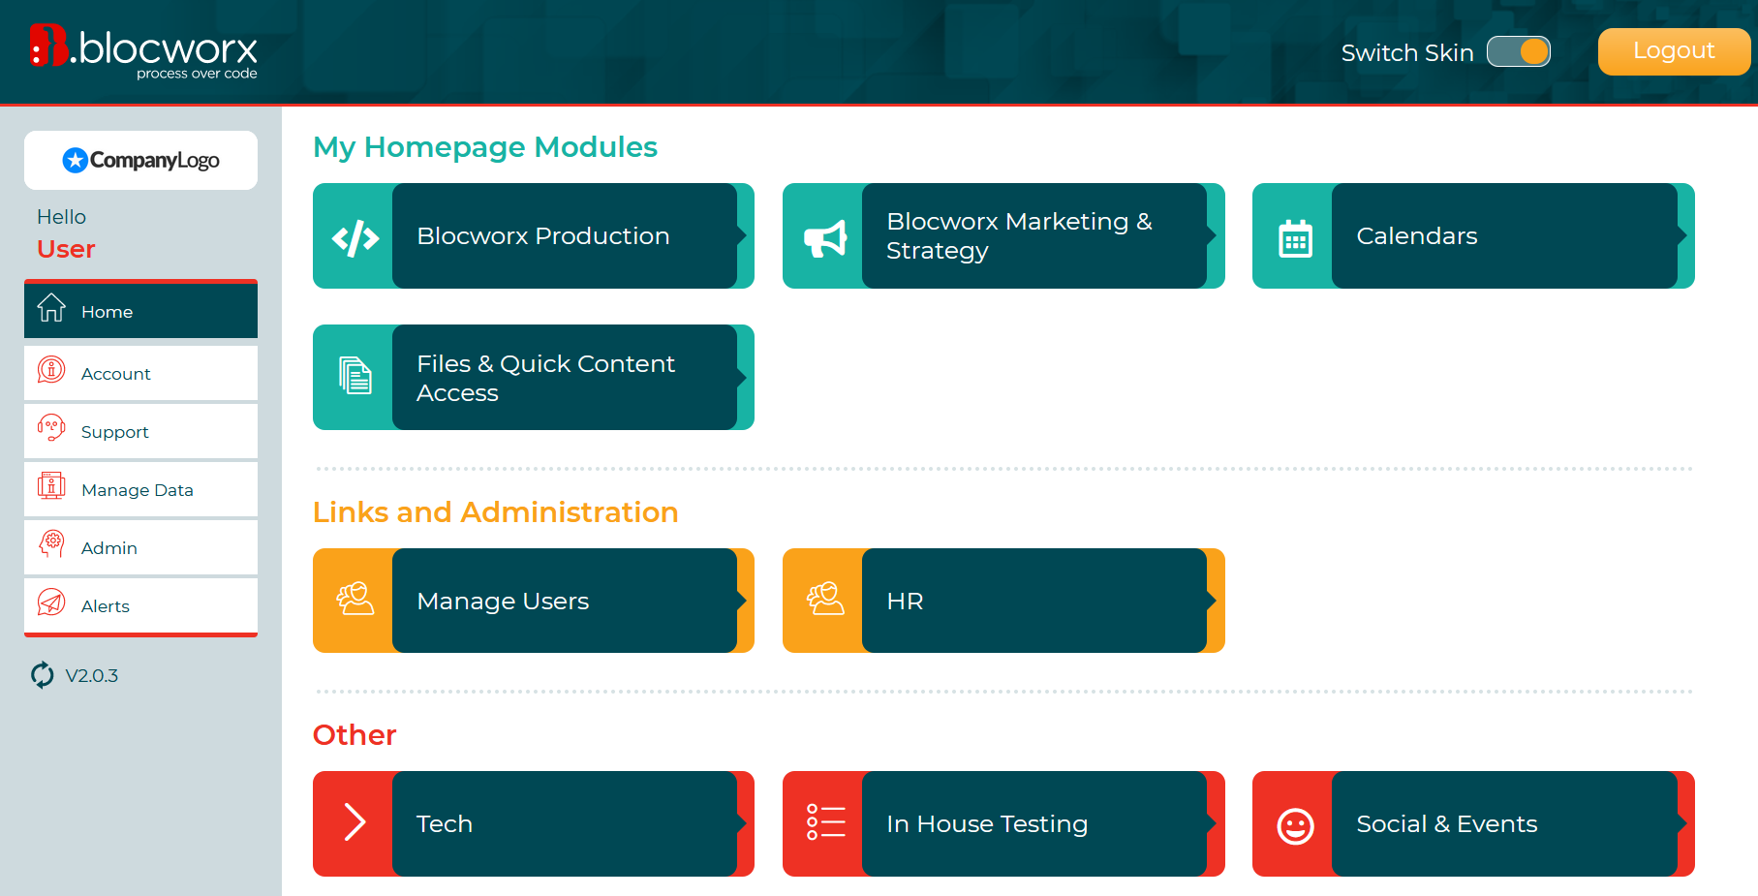Click the smiley icon on Social & Events
This screenshot has height=896, width=1758.
point(1294,824)
